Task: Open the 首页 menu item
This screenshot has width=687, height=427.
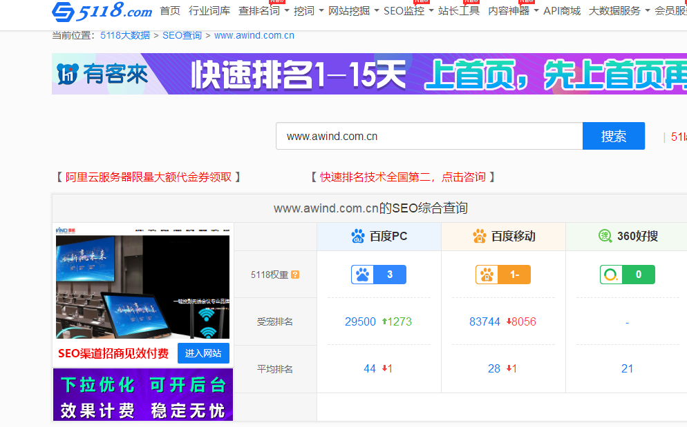Action: pyautogui.click(x=170, y=10)
